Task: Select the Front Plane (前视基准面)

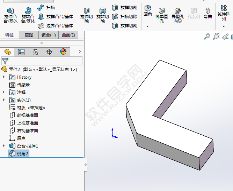Action: [x=24, y=116]
